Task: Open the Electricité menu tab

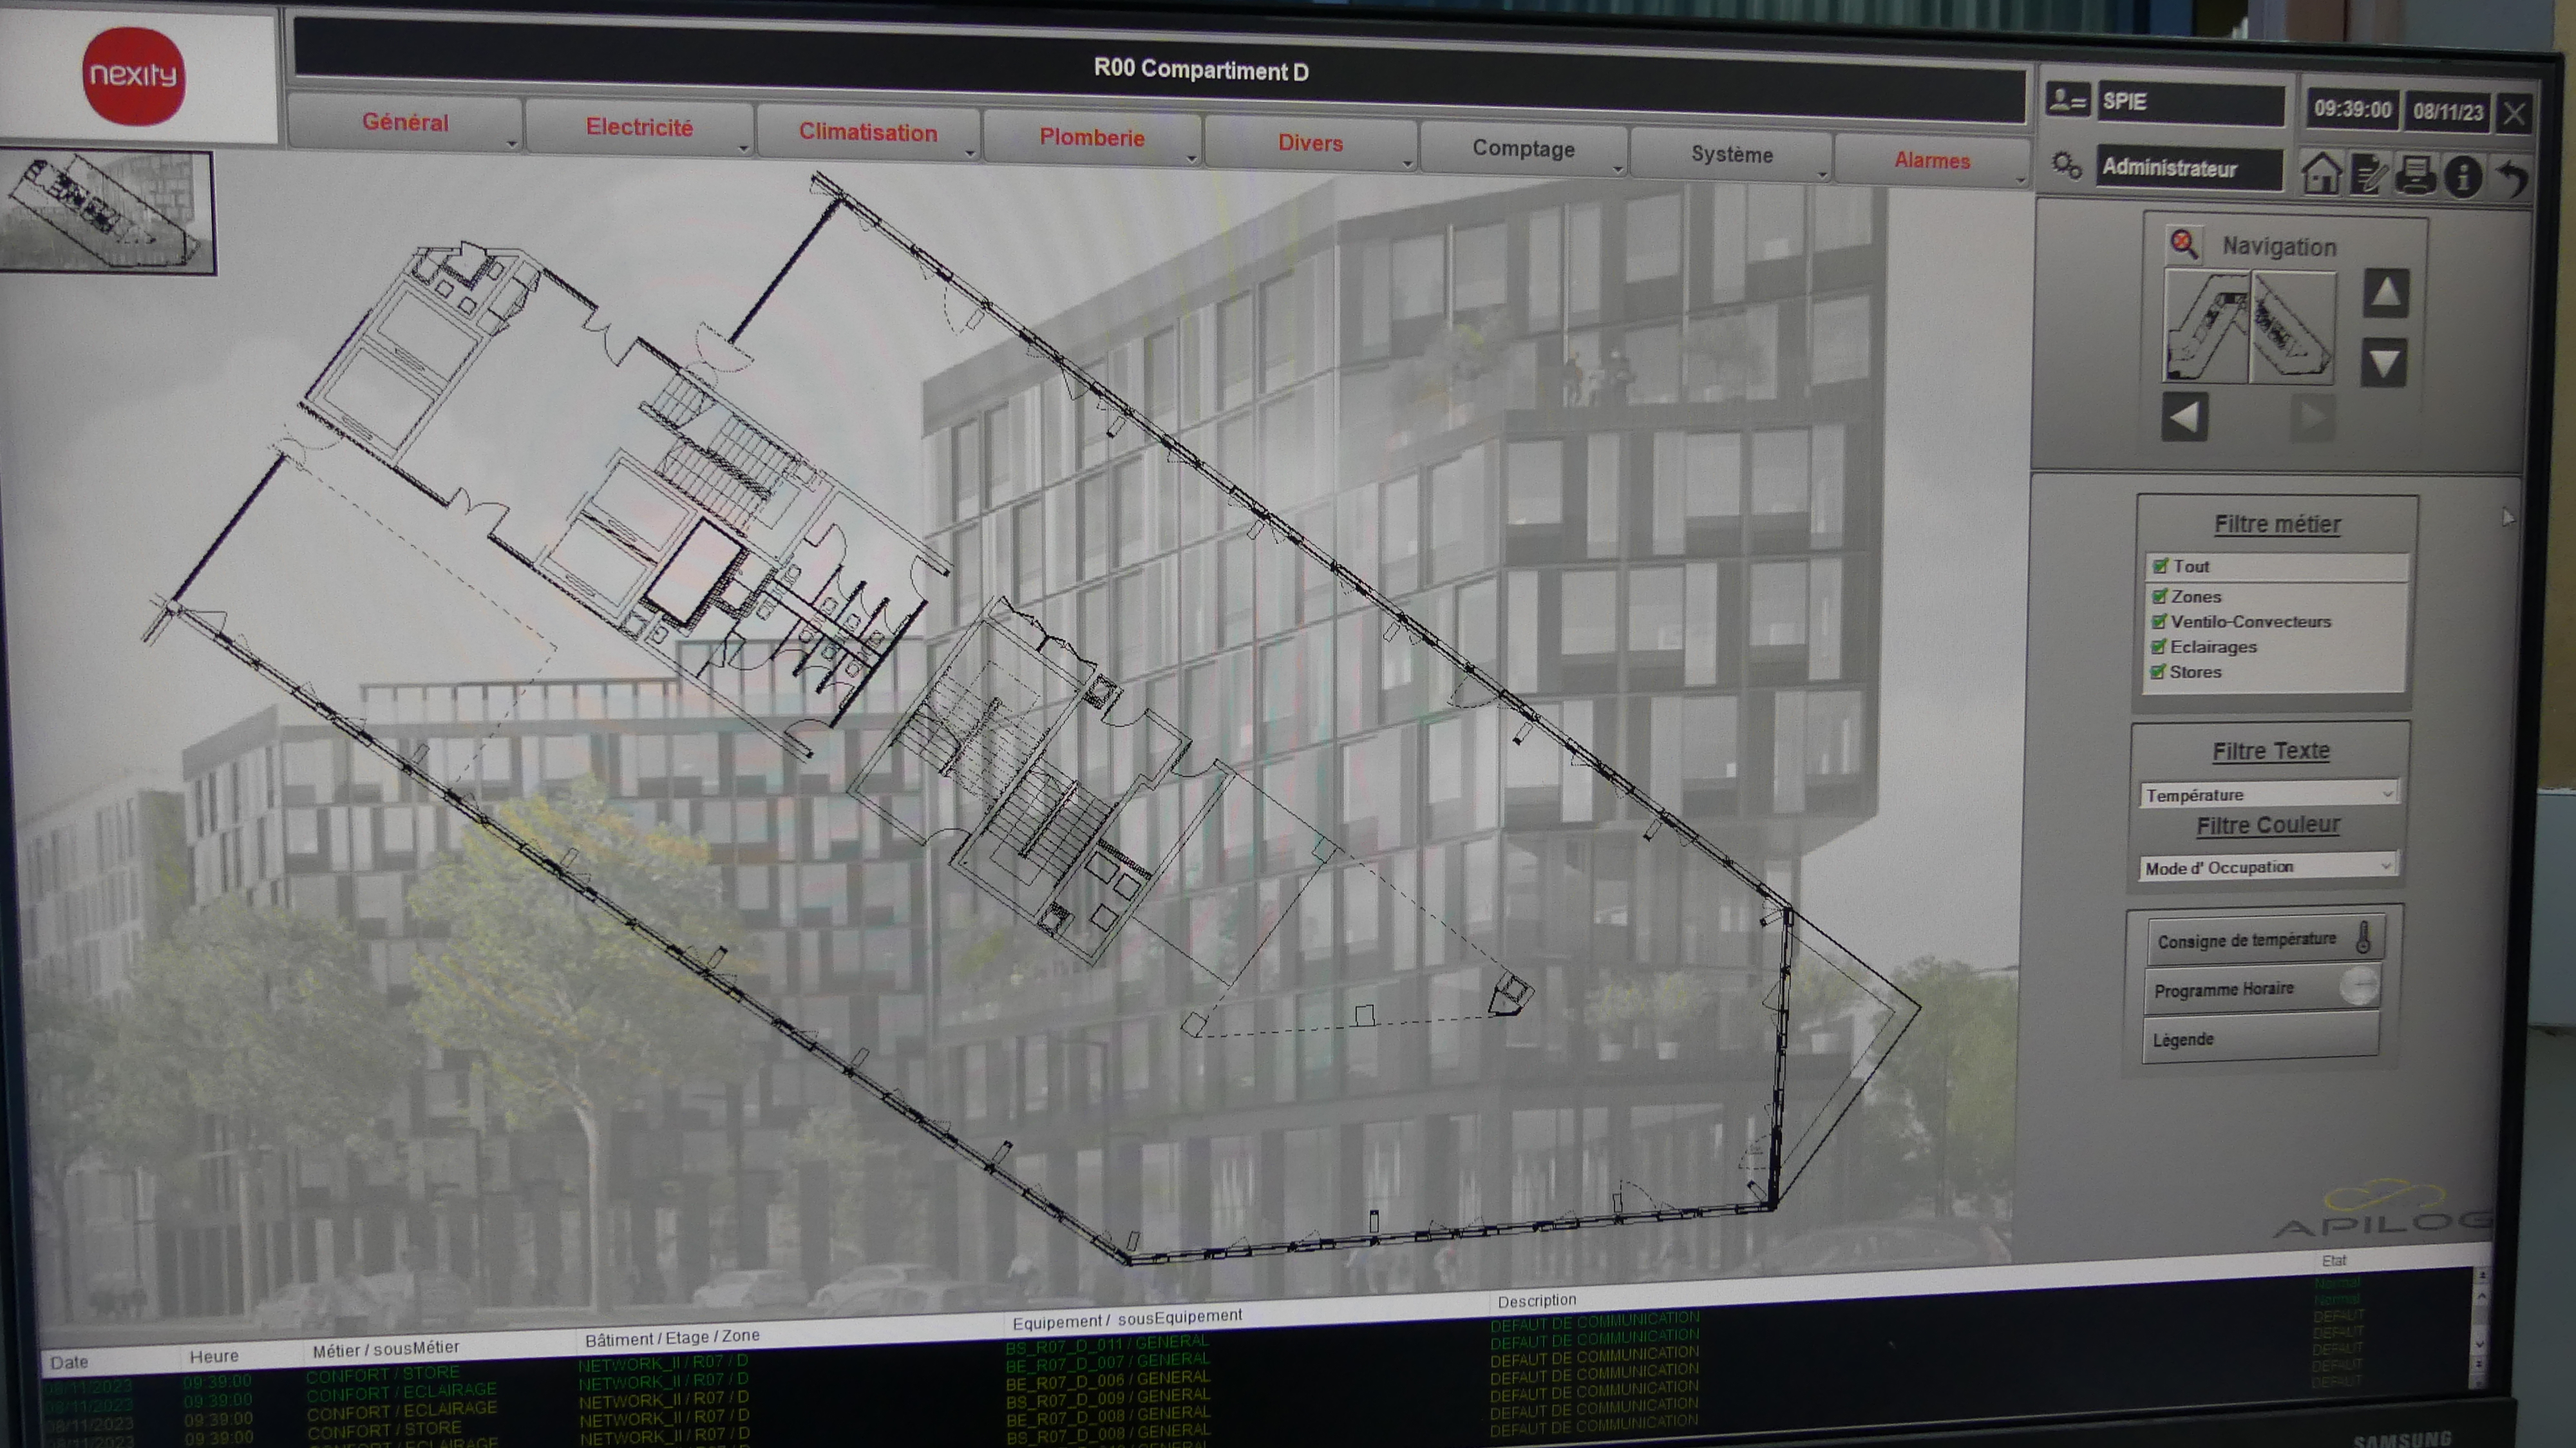Action: pyautogui.click(x=639, y=128)
